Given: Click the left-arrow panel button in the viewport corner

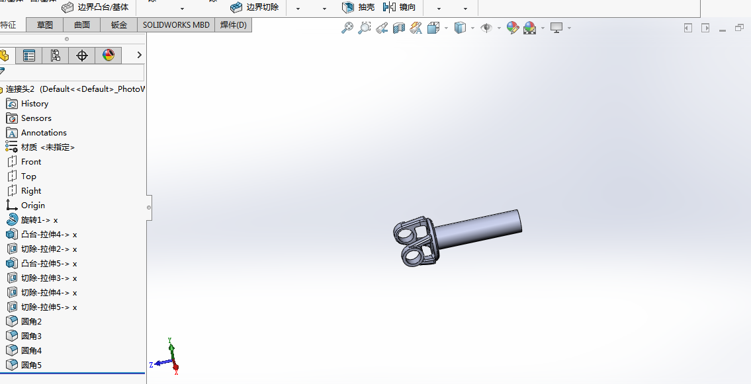Looking at the screenshot, I should [688, 28].
